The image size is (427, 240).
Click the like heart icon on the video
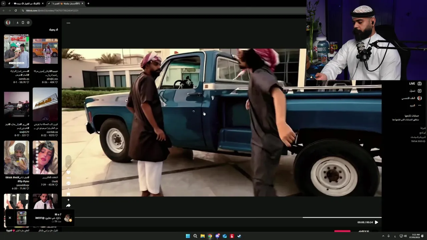tap(68, 172)
